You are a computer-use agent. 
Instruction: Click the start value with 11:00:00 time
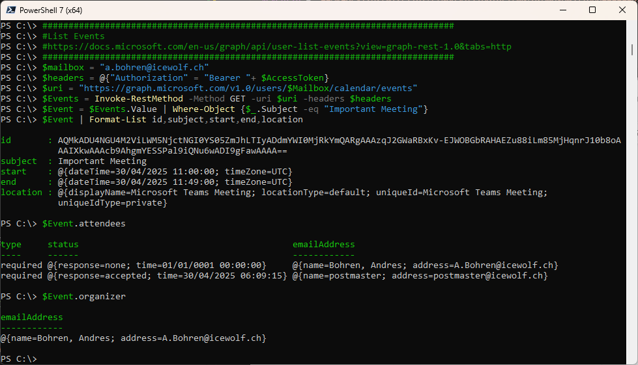click(175, 172)
